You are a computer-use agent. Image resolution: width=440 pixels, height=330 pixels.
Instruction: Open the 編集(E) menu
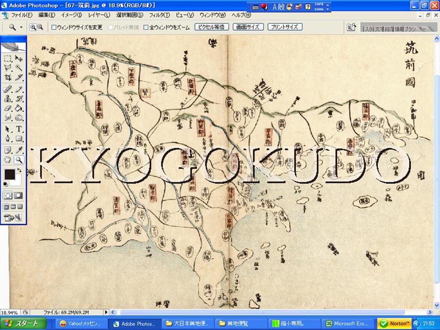coord(46,15)
